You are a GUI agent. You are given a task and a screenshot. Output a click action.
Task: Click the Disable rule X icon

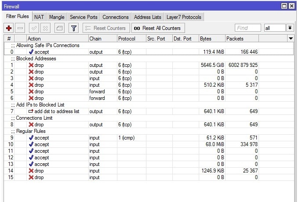(x=45, y=28)
